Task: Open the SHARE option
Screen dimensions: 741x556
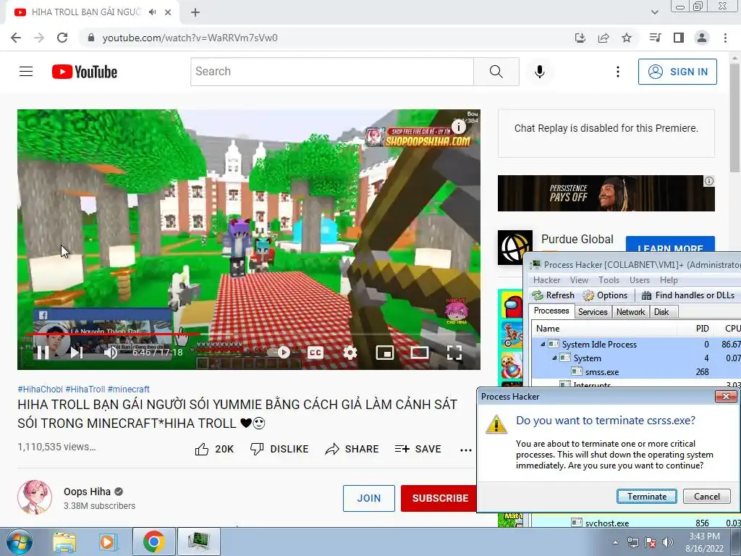Action: point(352,449)
